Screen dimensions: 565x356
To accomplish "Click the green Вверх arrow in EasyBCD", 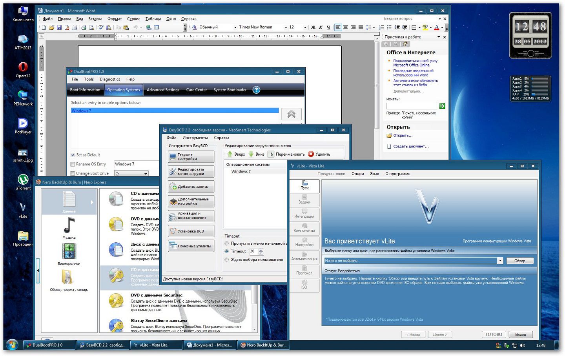I will [x=230, y=154].
